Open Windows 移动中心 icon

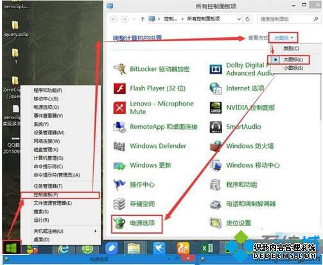point(216,165)
